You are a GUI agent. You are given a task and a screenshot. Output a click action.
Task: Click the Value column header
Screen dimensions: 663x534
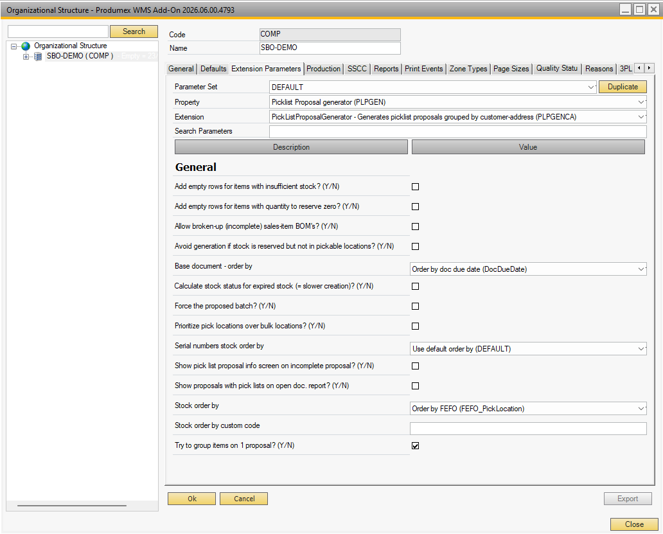(x=528, y=147)
